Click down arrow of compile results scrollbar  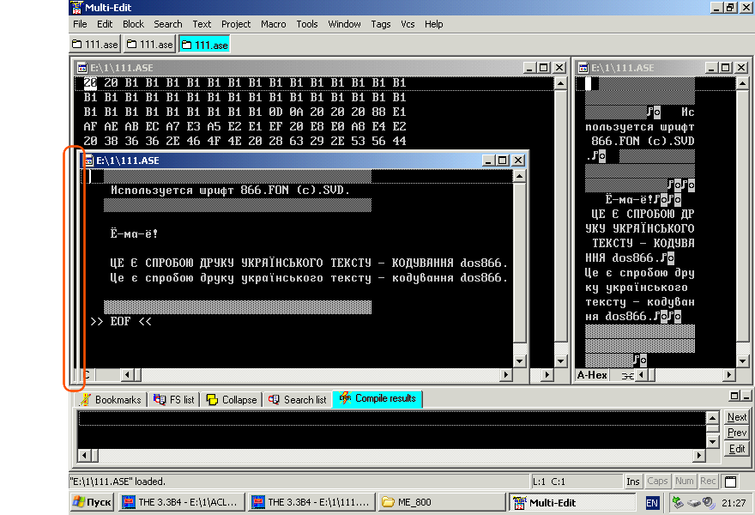[713, 441]
